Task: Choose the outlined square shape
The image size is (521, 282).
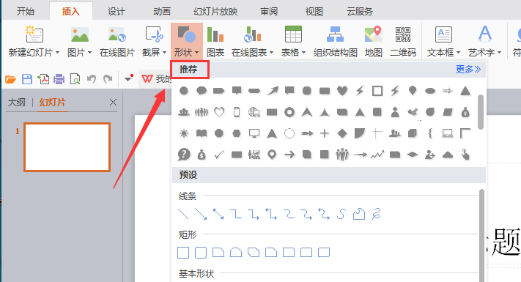Action: click(377, 91)
